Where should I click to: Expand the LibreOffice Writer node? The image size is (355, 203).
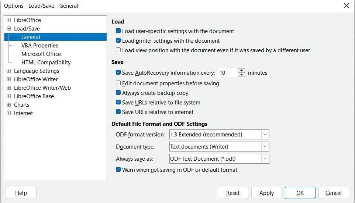point(8,79)
